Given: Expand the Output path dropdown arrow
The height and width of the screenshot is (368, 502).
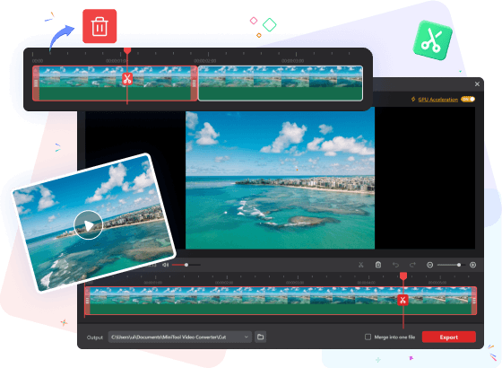Looking at the screenshot, I should click(247, 337).
